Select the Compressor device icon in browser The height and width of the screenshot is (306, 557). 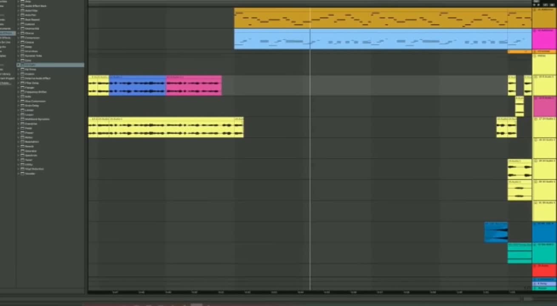click(x=23, y=38)
